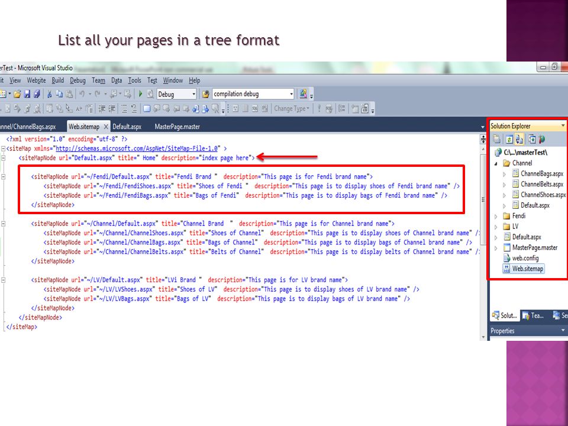Open the Tools menu

pos(134,80)
